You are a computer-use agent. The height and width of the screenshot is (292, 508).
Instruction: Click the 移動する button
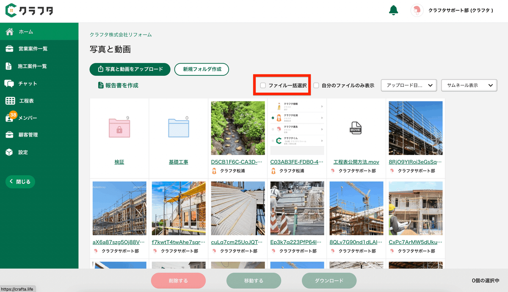tap(254, 281)
